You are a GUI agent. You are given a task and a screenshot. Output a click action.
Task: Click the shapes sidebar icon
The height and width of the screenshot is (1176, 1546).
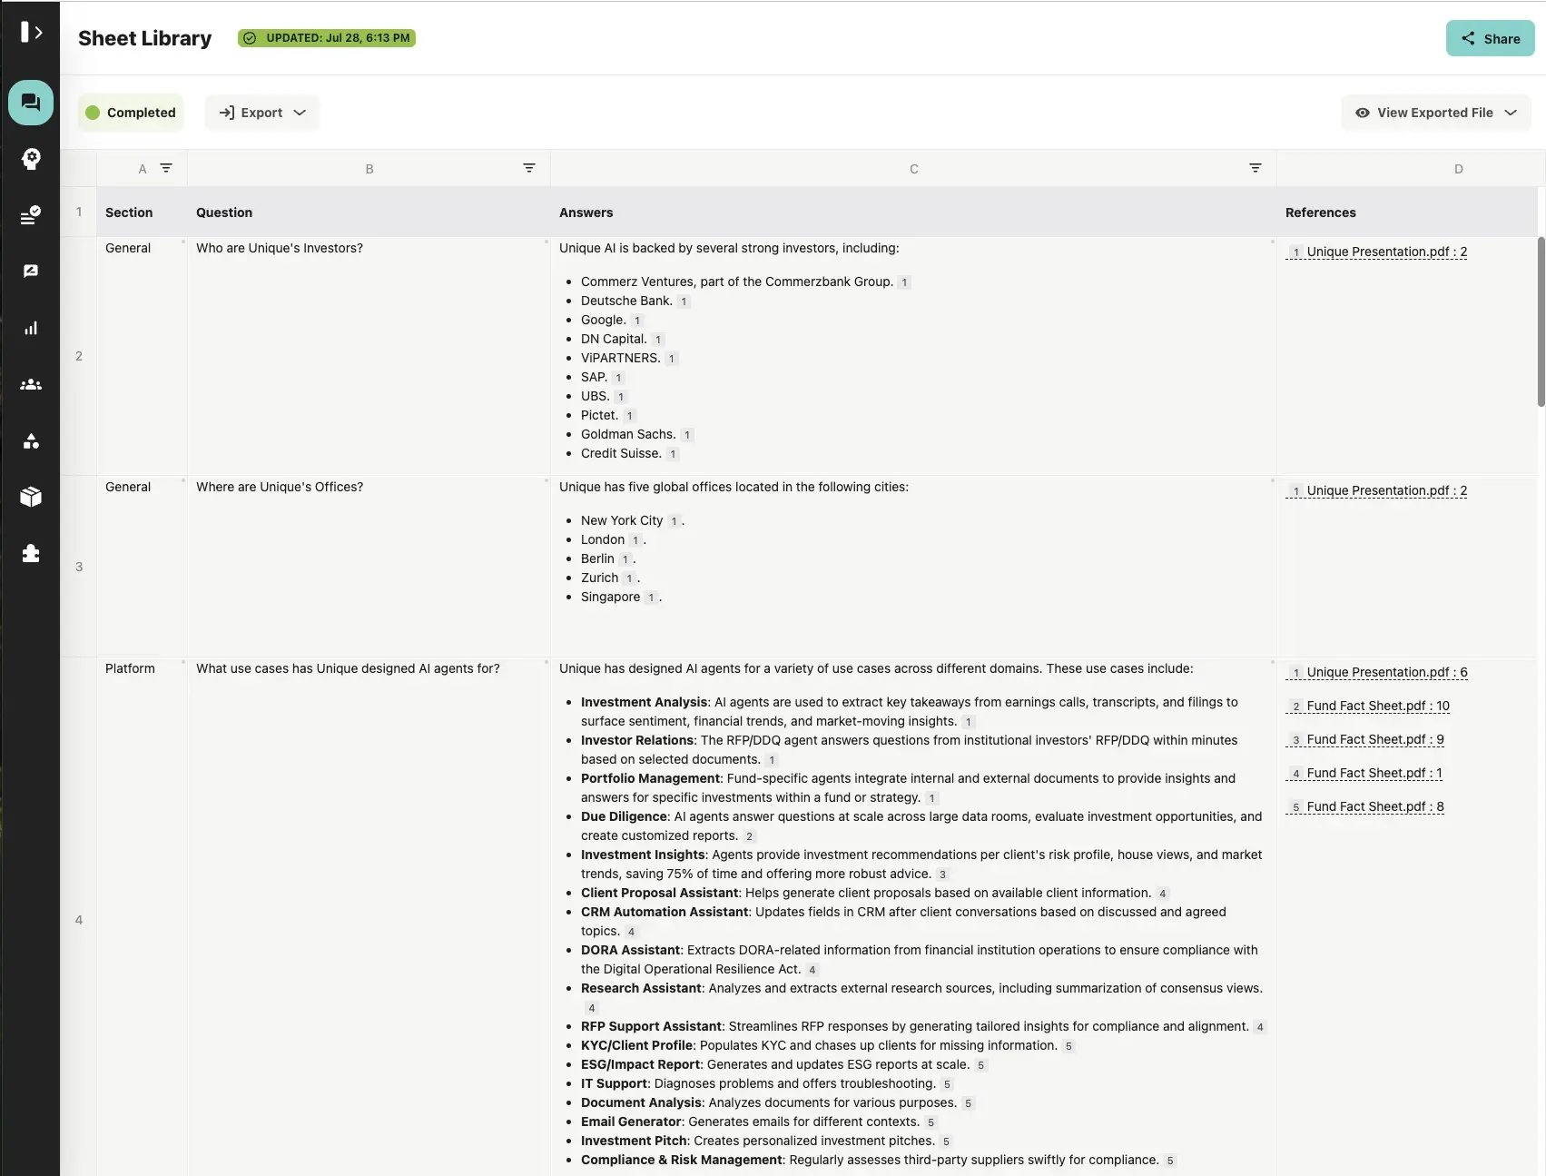pyautogui.click(x=31, y=441)
